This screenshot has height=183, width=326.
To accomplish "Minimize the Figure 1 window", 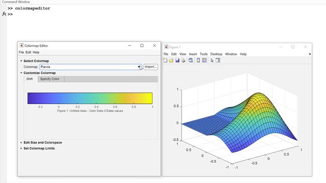I will [281, 47].
